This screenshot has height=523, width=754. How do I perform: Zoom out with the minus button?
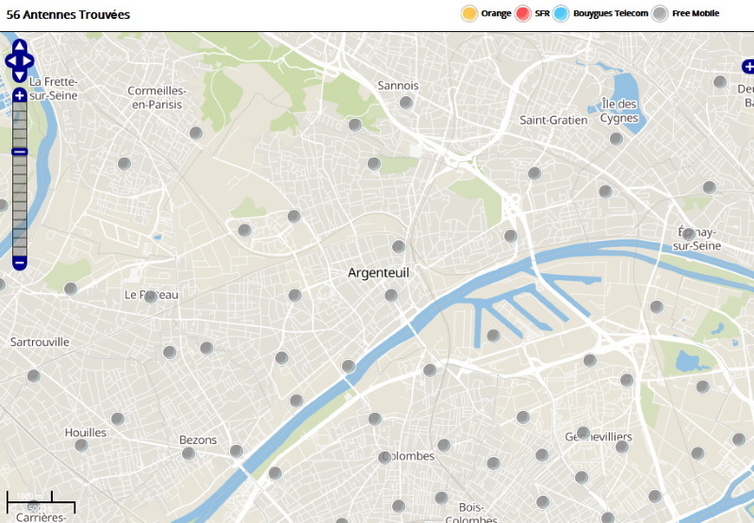pos(20,264)
